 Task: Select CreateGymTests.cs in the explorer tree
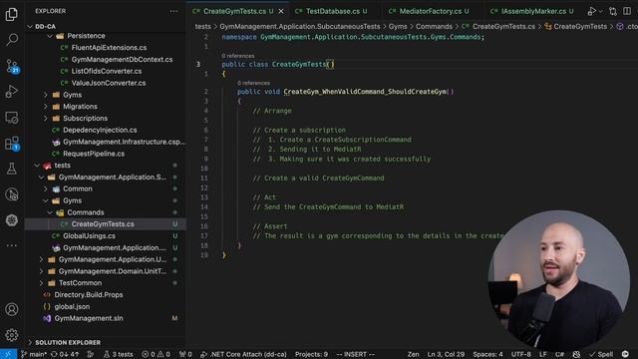pyautogui.click(x=103, y=224)
